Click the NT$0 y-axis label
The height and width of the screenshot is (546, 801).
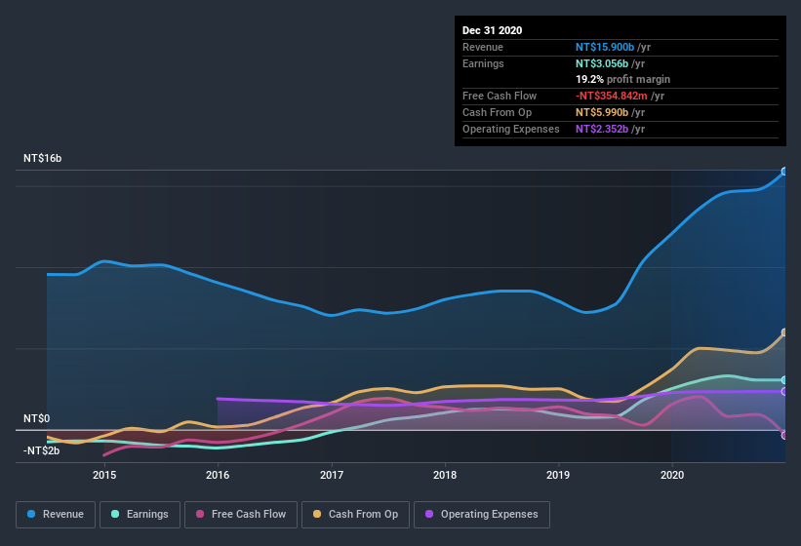pos(37,418)
